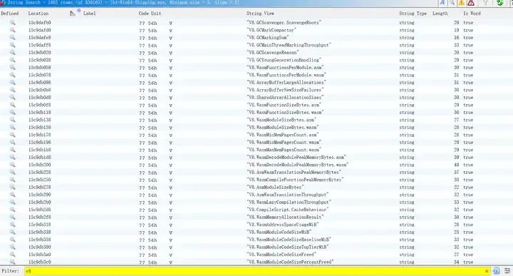Sort by the Code Unit column header
Screen dimensions: 513x276
point(150,14)
